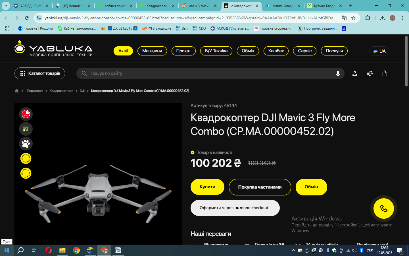Open voice search microphone icon

point(338,73)
